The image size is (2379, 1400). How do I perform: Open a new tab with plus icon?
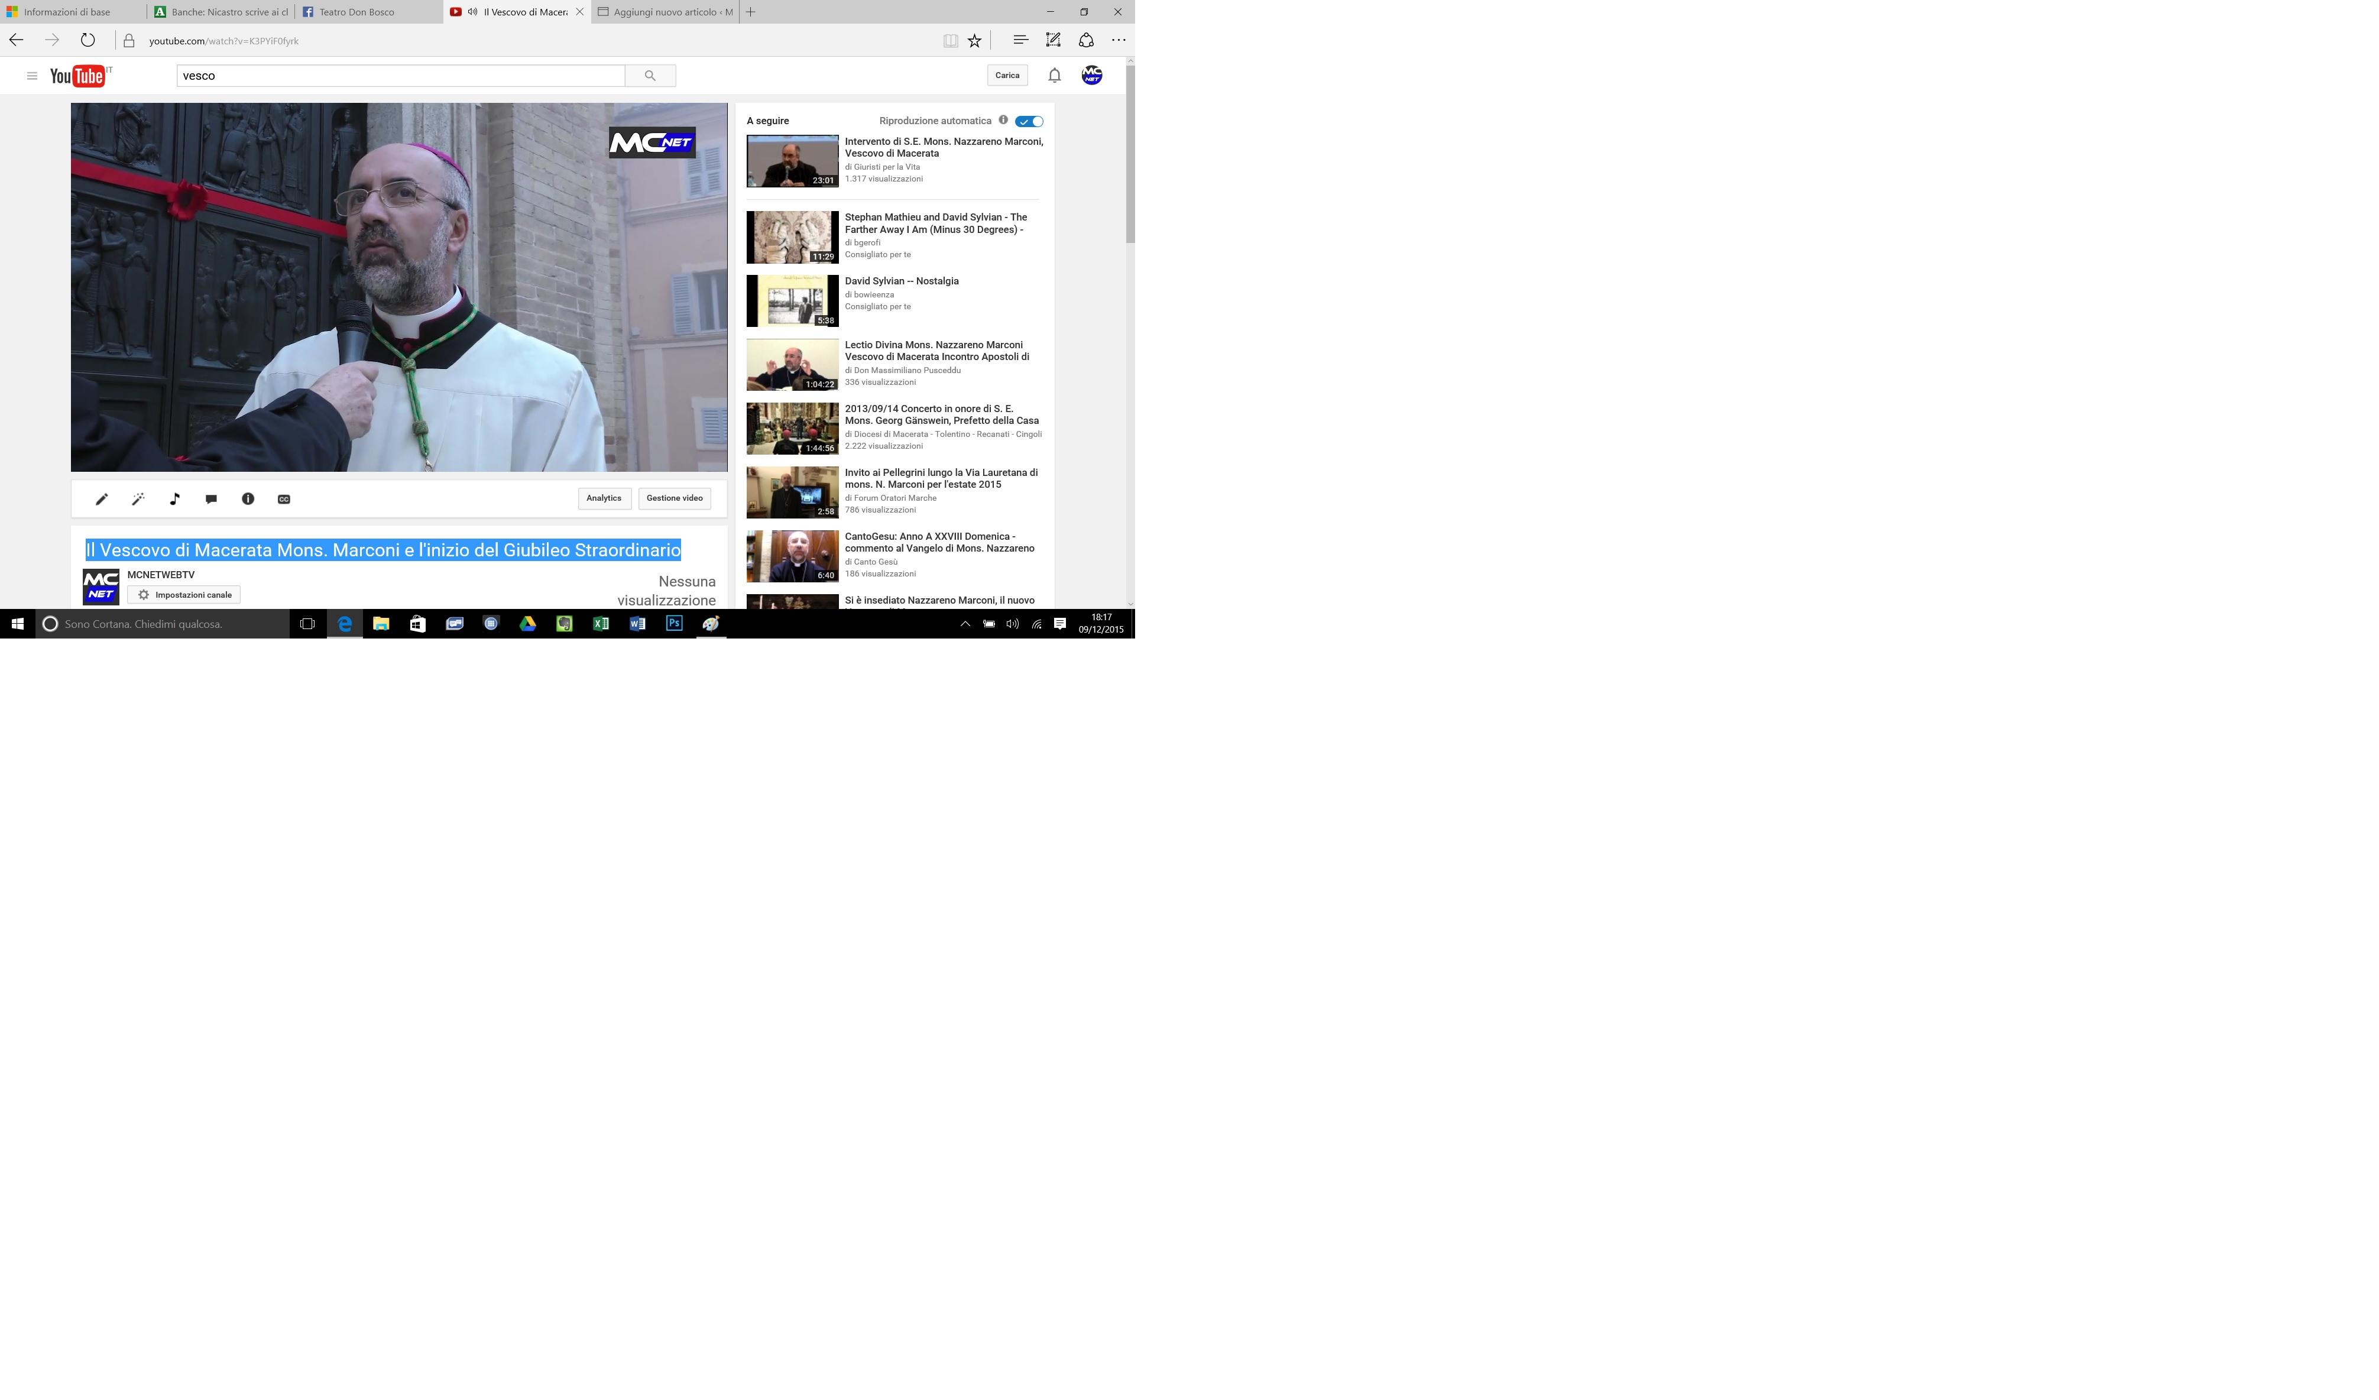click(x=750, y=12)
